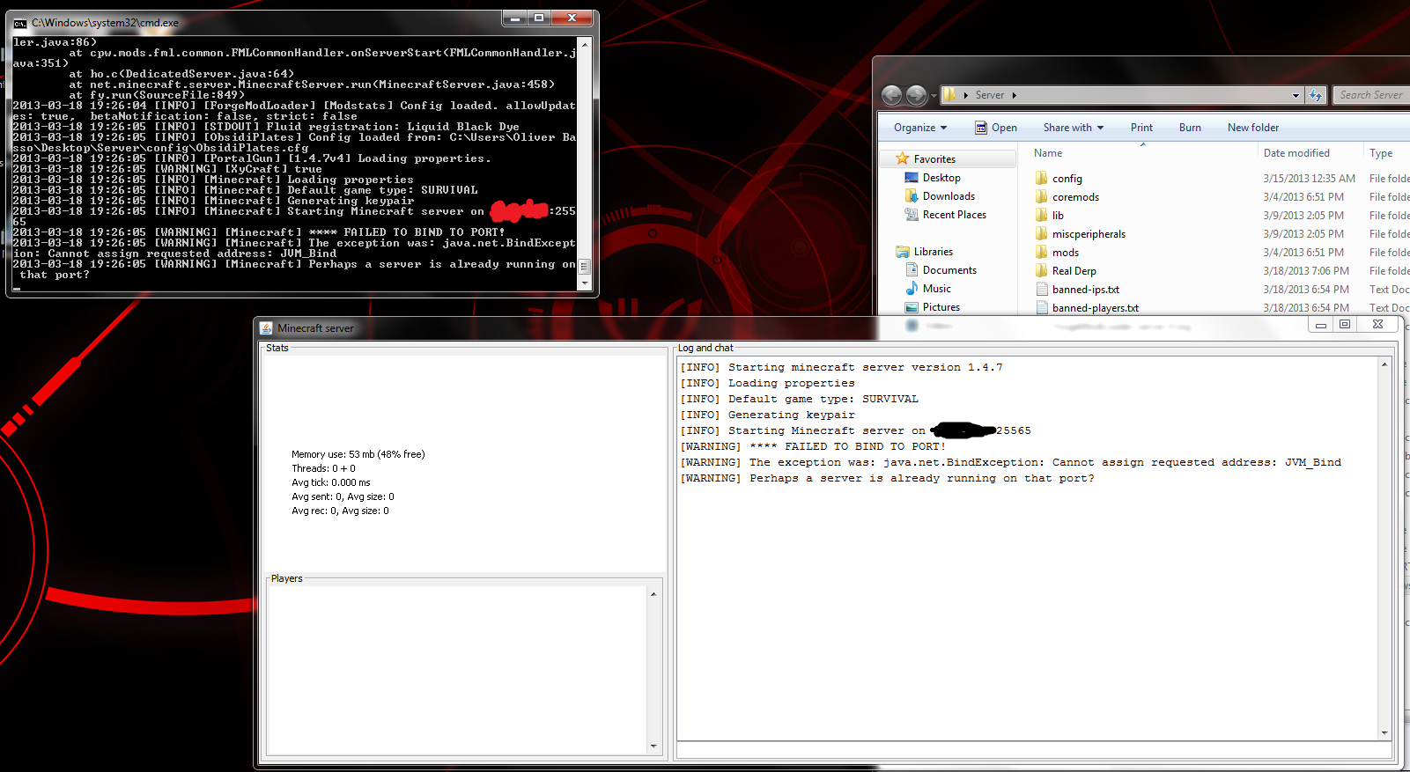Image resolution: width=1410 pixels, height=772 pixels.
Task: Click the cmd.exe title bar icon
Action: coord(20,23)
